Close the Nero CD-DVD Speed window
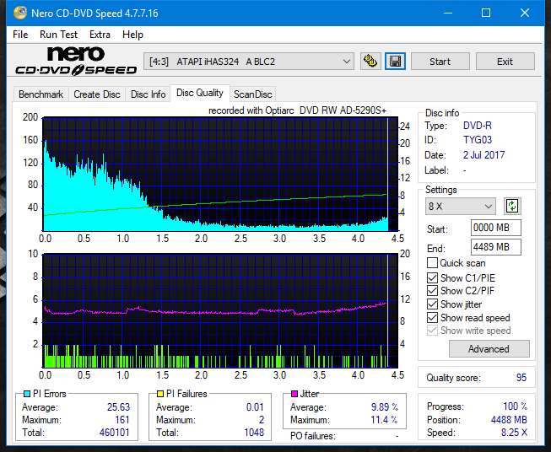 tap(525, 13)
